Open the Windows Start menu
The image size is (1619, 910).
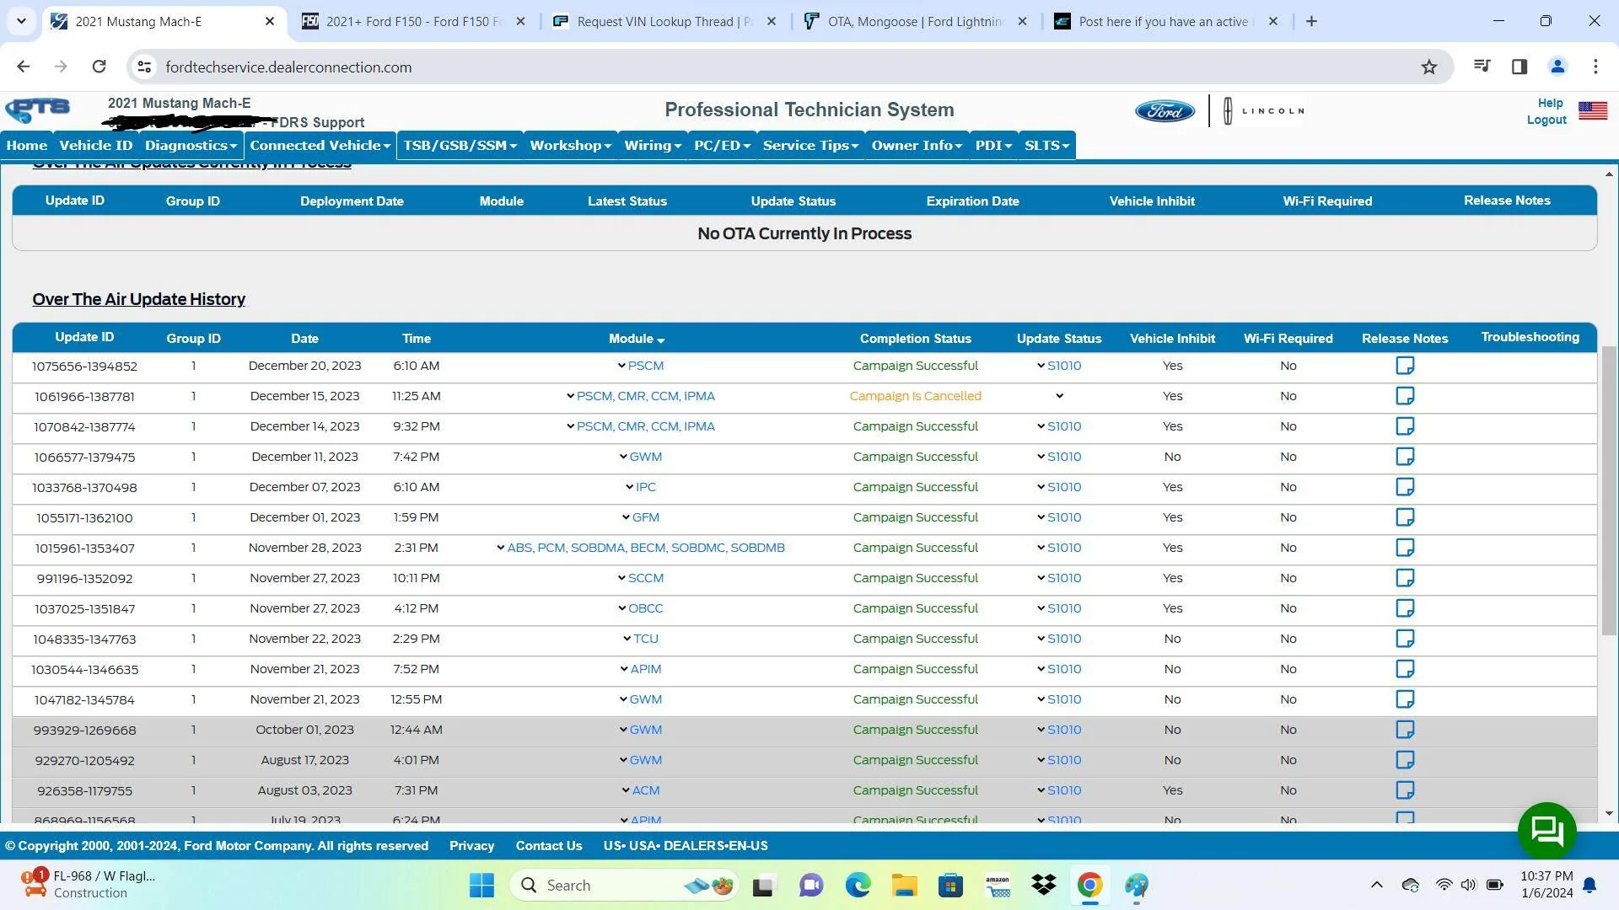pos(481,886)
